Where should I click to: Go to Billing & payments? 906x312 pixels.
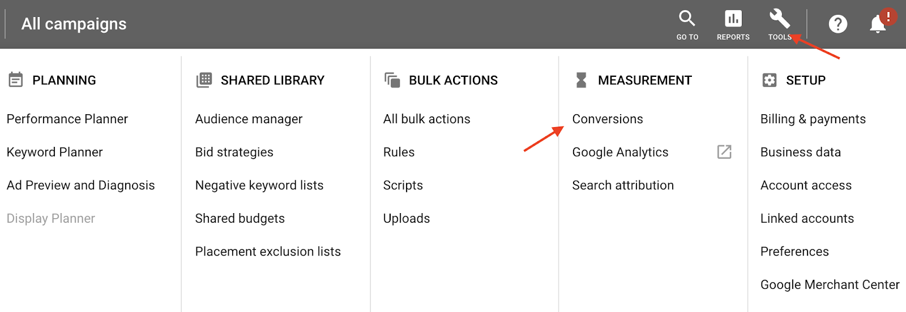(813, 119)
